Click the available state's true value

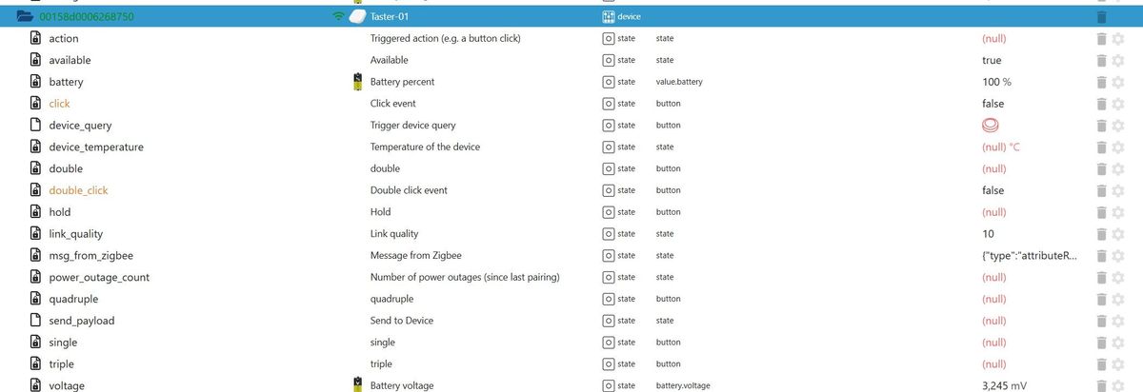coord(992,60)
